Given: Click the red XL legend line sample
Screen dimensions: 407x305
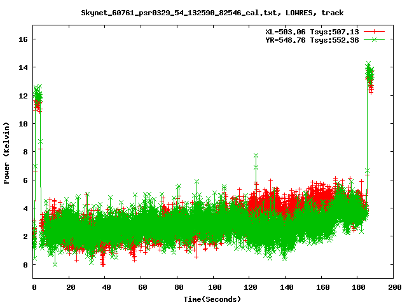Looking at the screenshot, I should click(374, 32).
